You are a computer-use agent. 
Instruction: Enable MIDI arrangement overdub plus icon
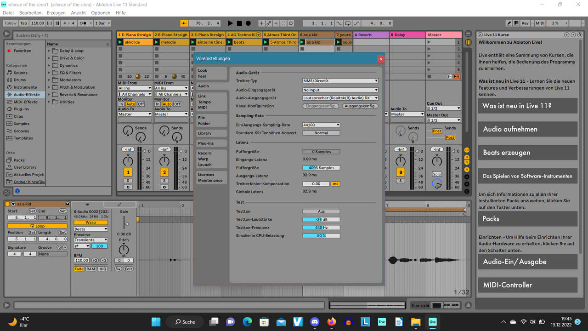[x=262, y=23]
